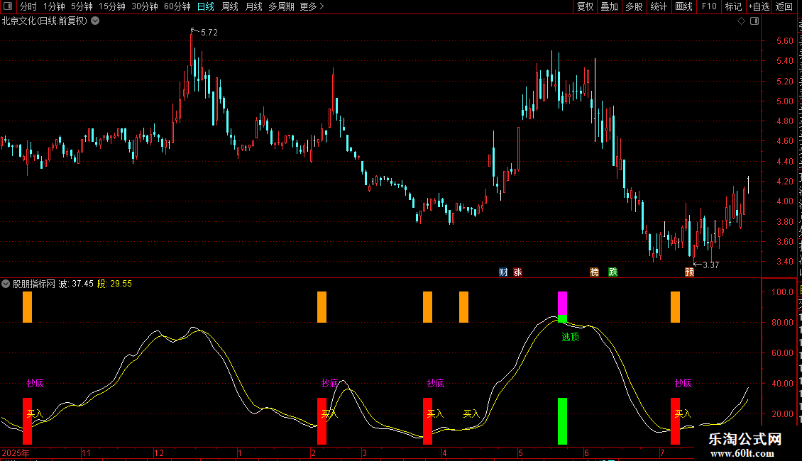Click the green 逃顶 signal label
The image size is (802, 461).
[571, 337]
